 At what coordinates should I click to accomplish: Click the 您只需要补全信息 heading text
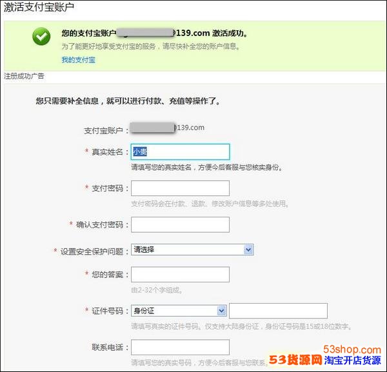128,101
